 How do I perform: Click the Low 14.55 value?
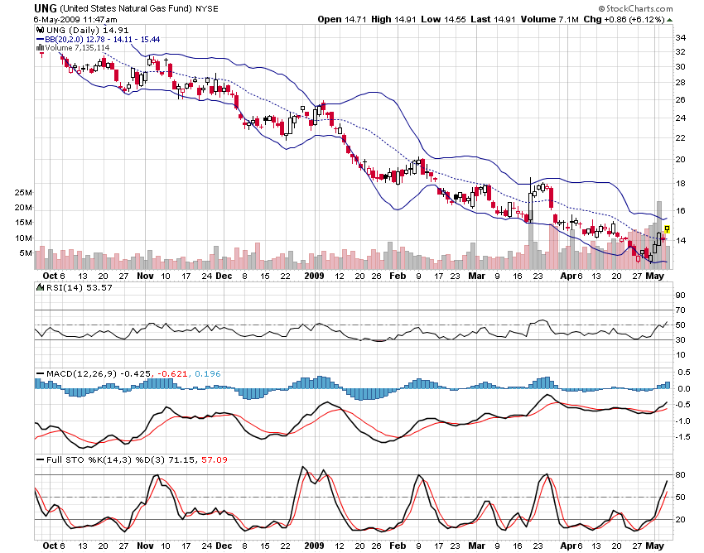tap(444, 19)
